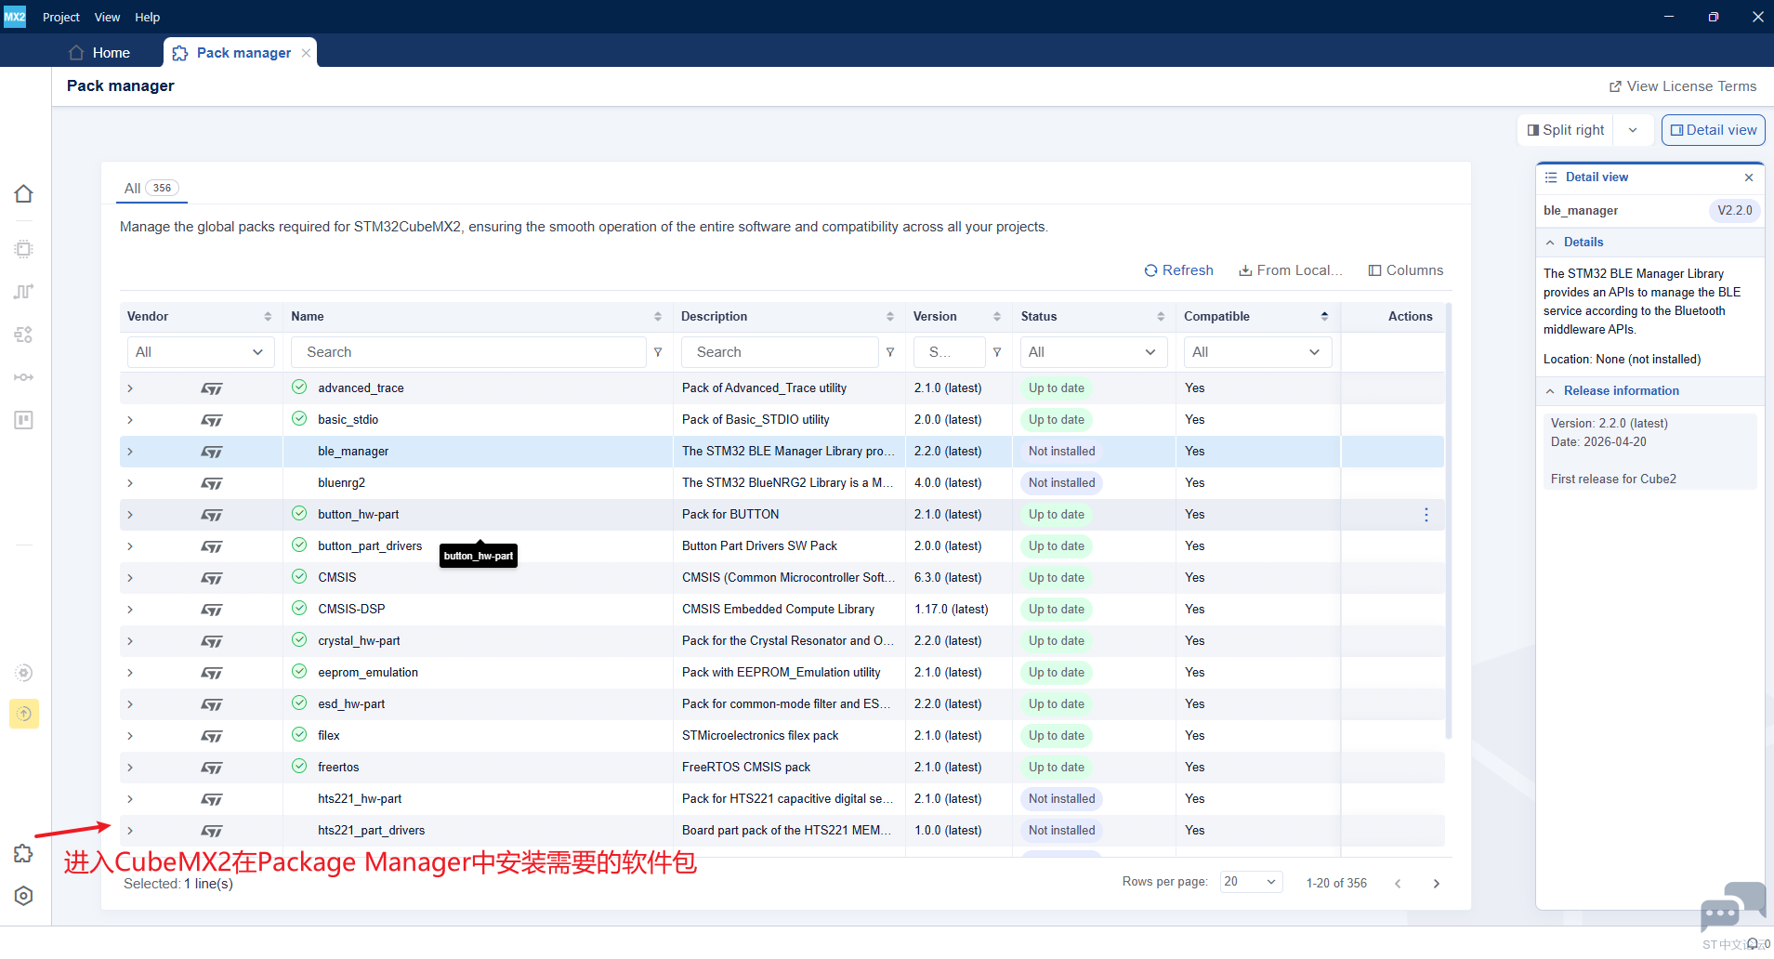Viewport: 1774px width, 959px height.
Task: Open the chip MCU icon in sidebar
Action: 24,249
